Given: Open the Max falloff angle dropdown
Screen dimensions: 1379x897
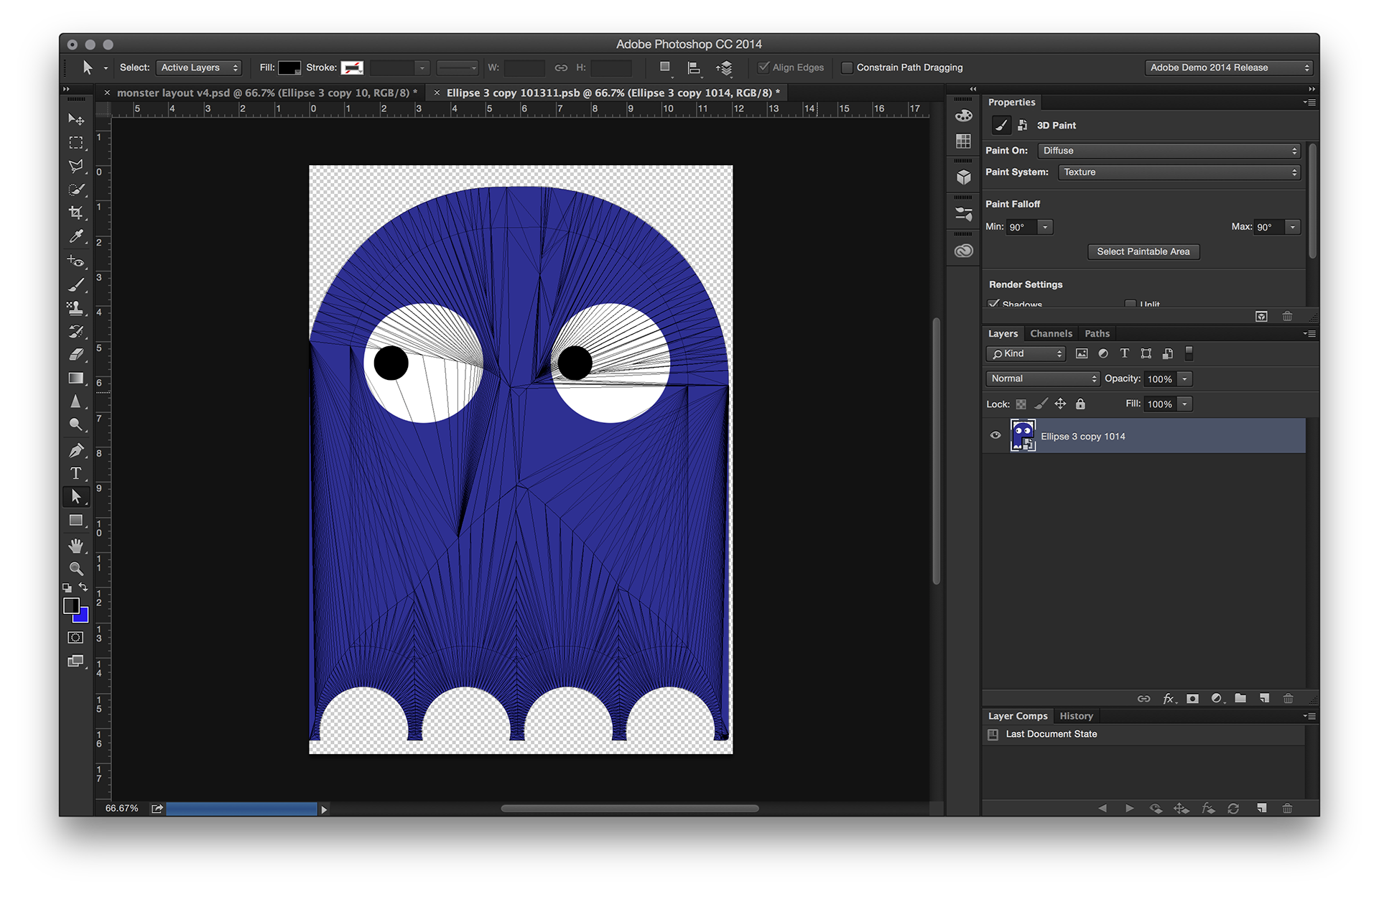Looking at the screenshot, I should (1293, 227).
